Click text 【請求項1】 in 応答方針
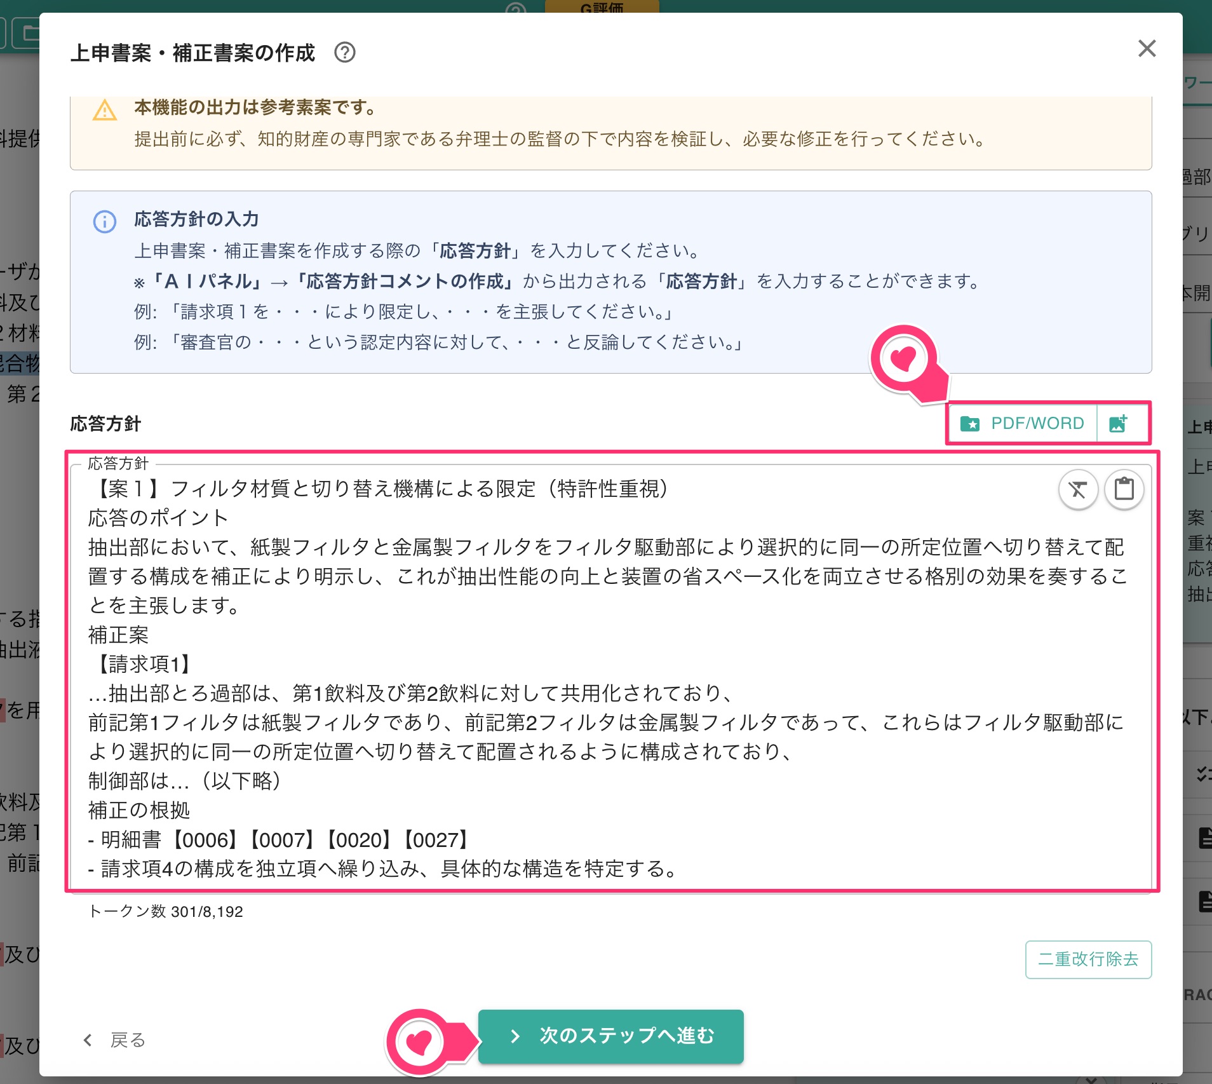Image resolution: width=1212 pixels, height=1084 pixels. (144, 664)
